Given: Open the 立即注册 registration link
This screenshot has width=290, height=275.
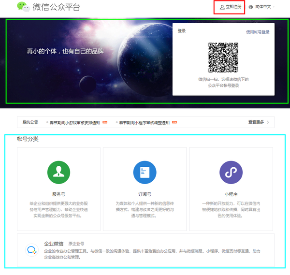Looking at the screenshot, I should click(233, 7).
